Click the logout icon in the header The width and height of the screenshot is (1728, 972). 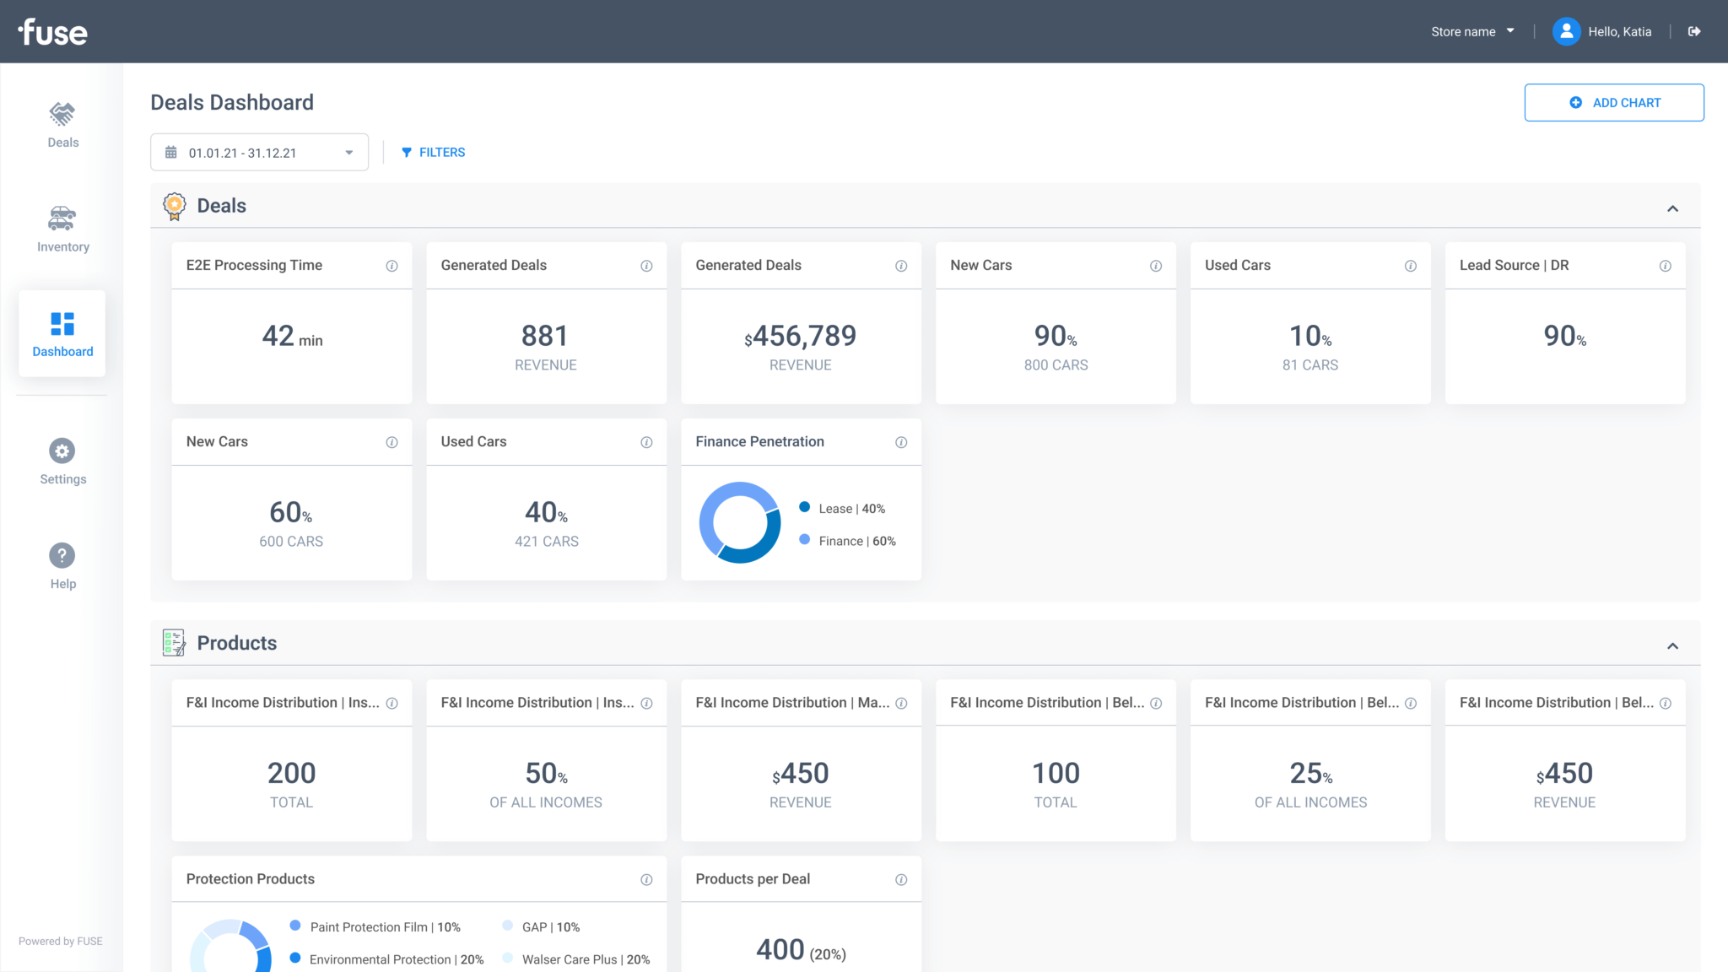[1693, 31]
